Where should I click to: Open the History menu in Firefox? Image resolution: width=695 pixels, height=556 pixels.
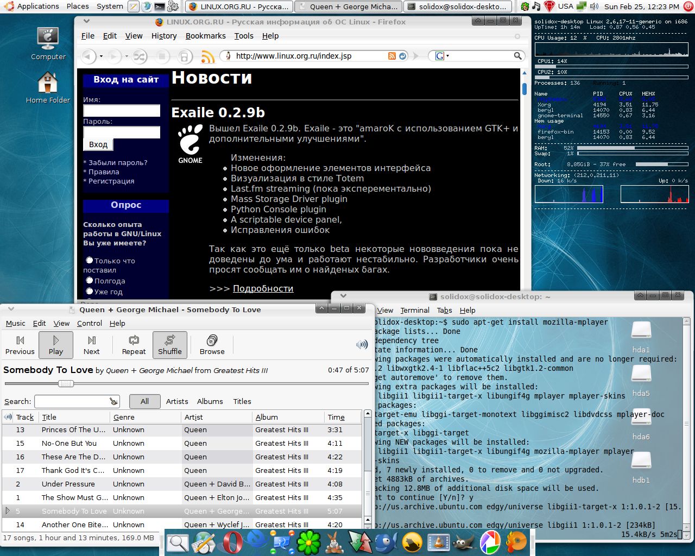click(164, 36)
